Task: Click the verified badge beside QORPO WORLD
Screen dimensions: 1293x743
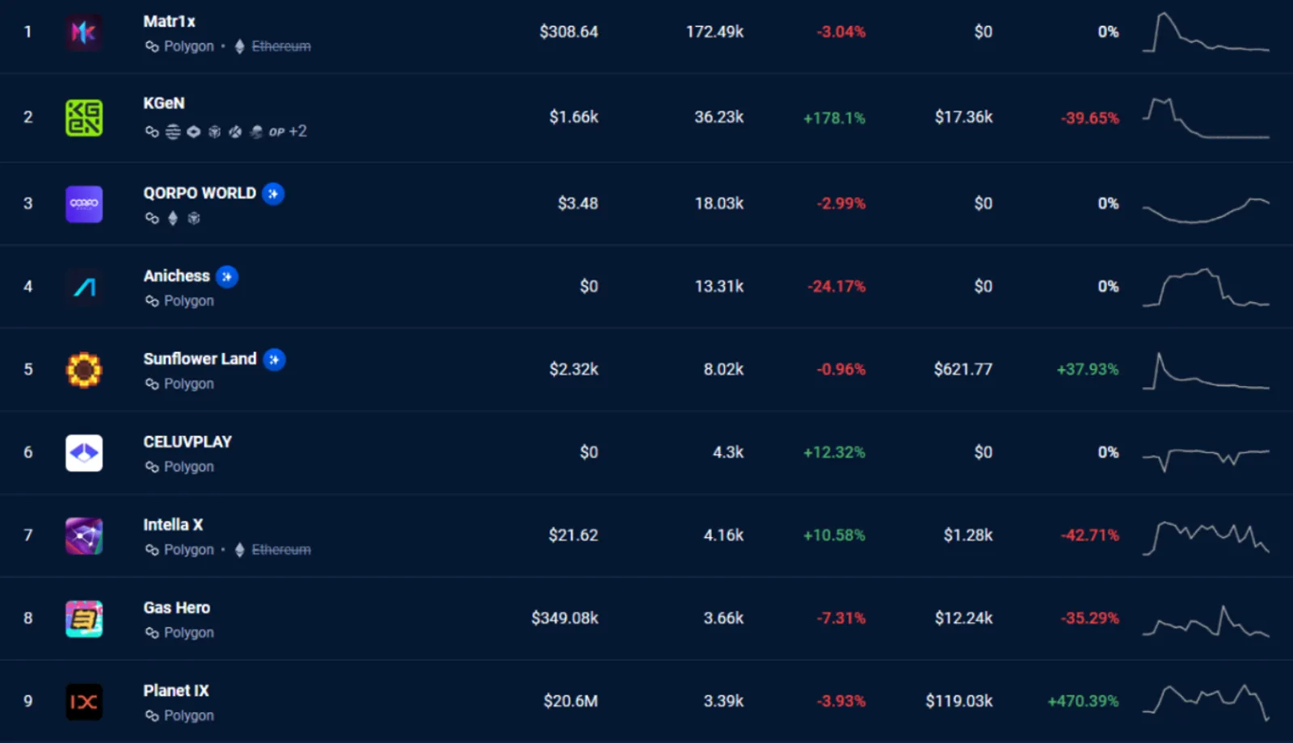Action: 273,194
